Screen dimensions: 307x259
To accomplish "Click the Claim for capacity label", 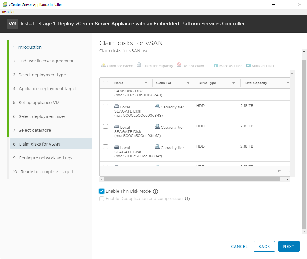I will tap(158, 66).
